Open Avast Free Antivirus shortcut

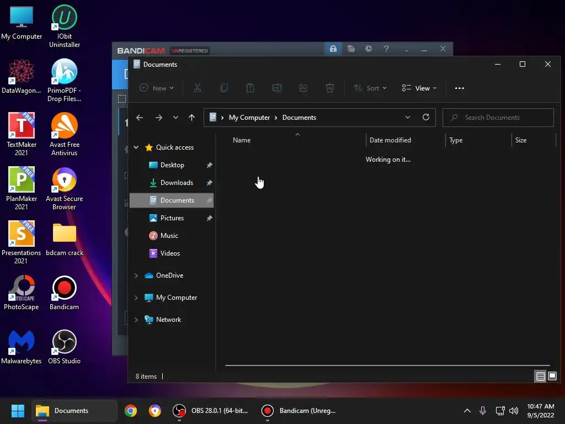(x=64, y=134)
